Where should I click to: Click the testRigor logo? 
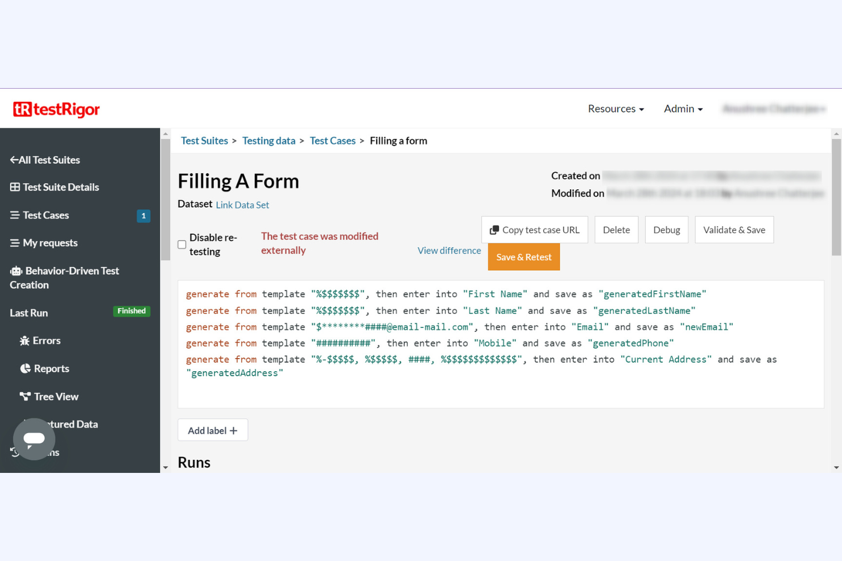pos(56,109)
